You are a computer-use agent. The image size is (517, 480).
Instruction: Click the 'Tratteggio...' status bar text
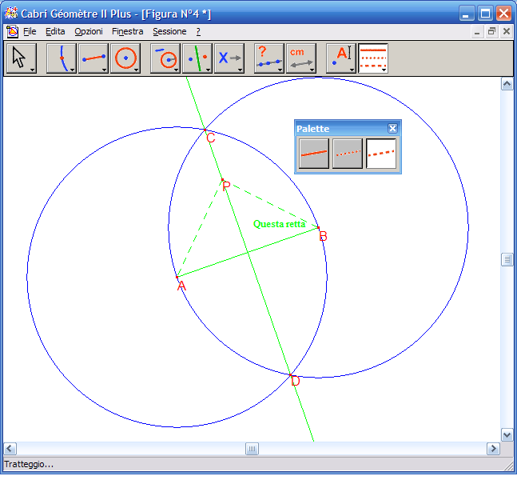pos(29,465)
